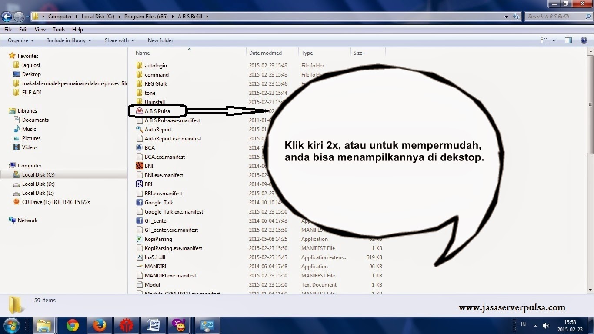This screenshot has height=334, width=594.
Task: Select the Google_Talk application icon
Action: click(x=139, y=202)
